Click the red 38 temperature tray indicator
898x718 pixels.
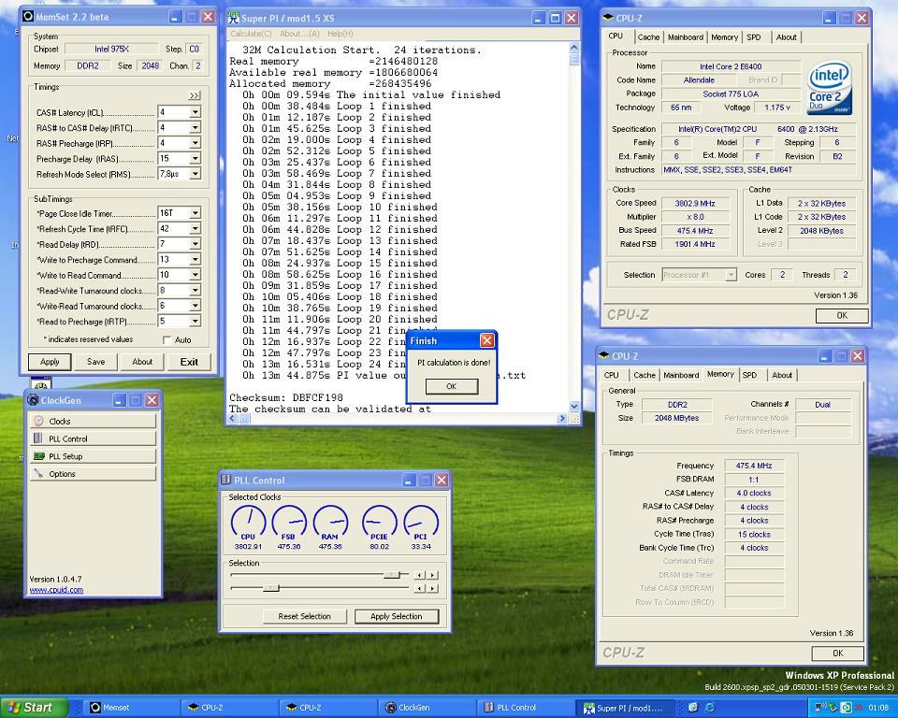(859, 708)
